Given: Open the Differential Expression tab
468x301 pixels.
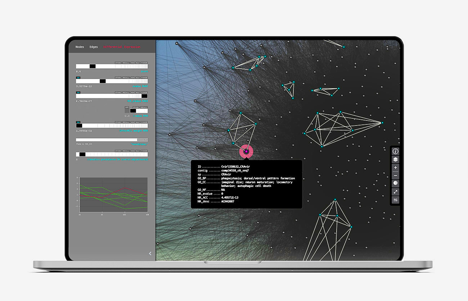Looking at the screenshot, I should coord(122,47).
